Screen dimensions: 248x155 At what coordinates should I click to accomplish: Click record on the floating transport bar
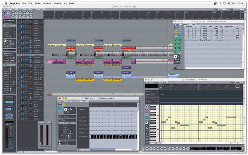[x=147, y=148]
